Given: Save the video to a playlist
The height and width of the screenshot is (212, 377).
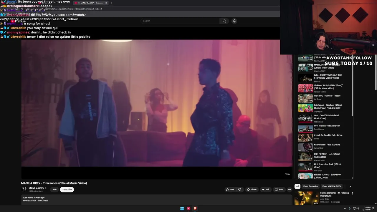Looking at the screenshot, I should click(x=279, y=190).
